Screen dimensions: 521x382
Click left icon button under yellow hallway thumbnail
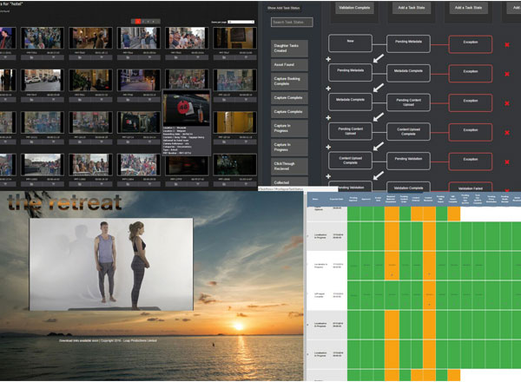224,142
